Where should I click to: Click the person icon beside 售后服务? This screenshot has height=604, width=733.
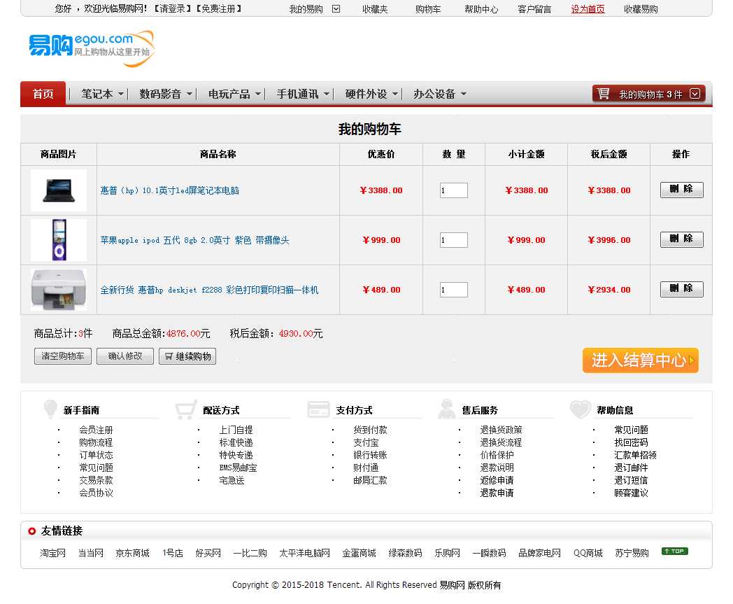[447, 409]
